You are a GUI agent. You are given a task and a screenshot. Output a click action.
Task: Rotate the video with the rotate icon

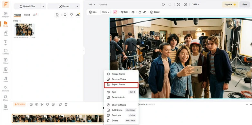click(140, 12)
